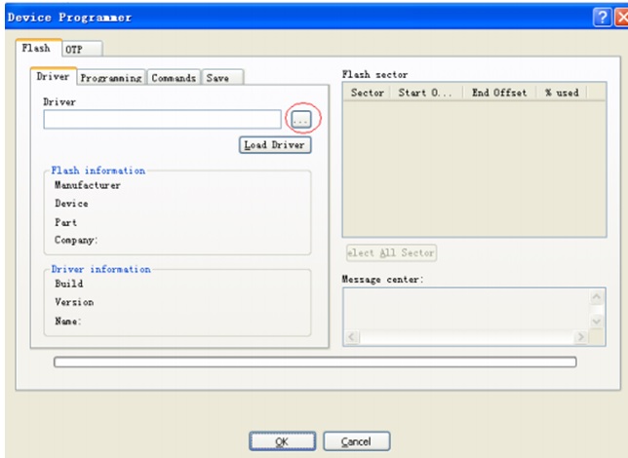Click the Message center scroll down arrow
The width and height of the screenshot is (628, 458).
click(x=597, y=321)
